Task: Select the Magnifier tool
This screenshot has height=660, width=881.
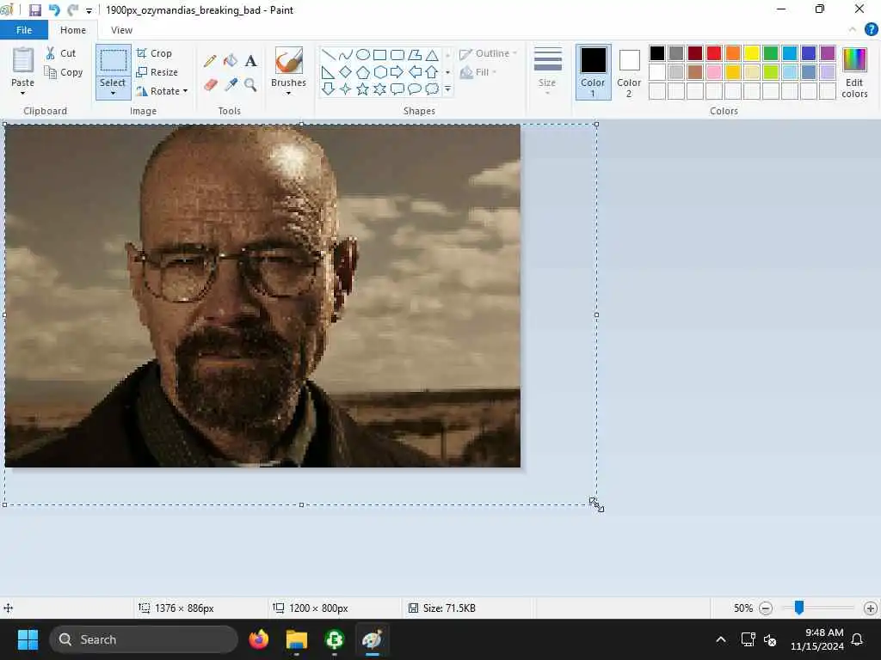Action: (250, 85)
